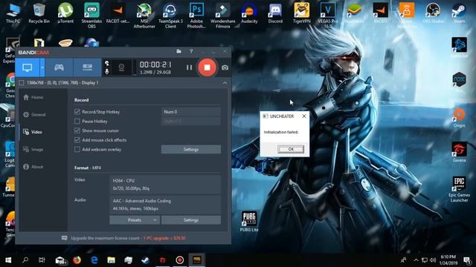Open About section in Bandicam
This screenshot has height=267, width=476.
coord(33,166)
